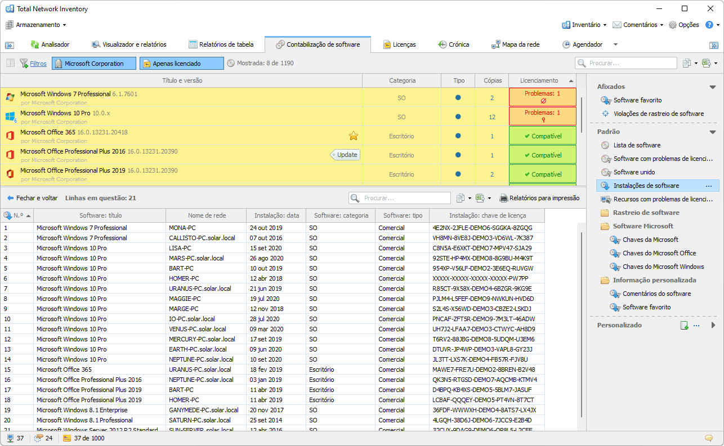724x446 pixels.
Task: Expand the tab overflow arrow after Agendador
Action: (615, 44)
